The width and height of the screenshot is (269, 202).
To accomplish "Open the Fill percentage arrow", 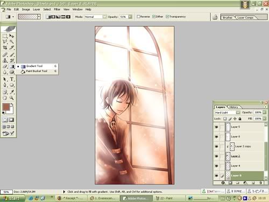I will pos(265,119).
